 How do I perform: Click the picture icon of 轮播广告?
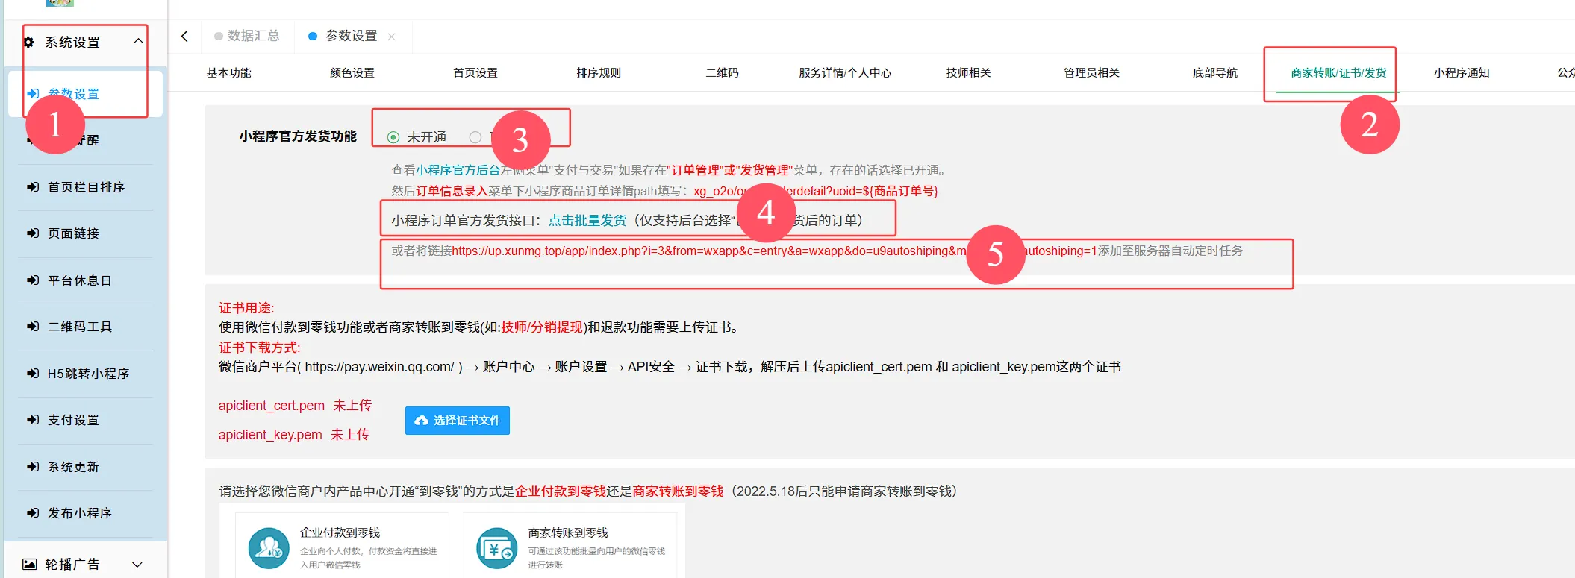29,565
